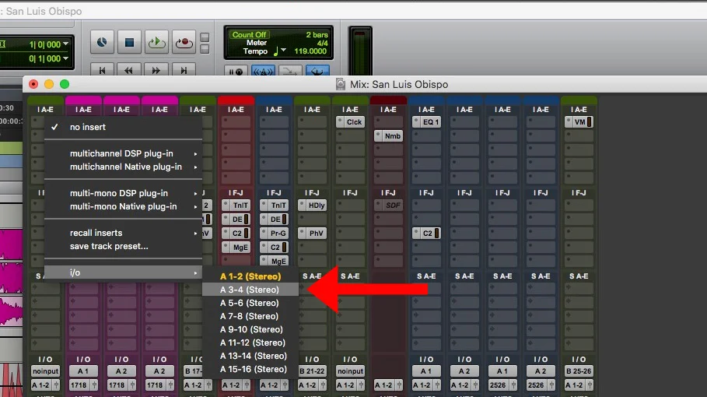This screenshot has height=397, width=707.
Task: Click the 'Mix: San Luis Obispo' window title
Action: pyautogui.click(x=399, y=84)
